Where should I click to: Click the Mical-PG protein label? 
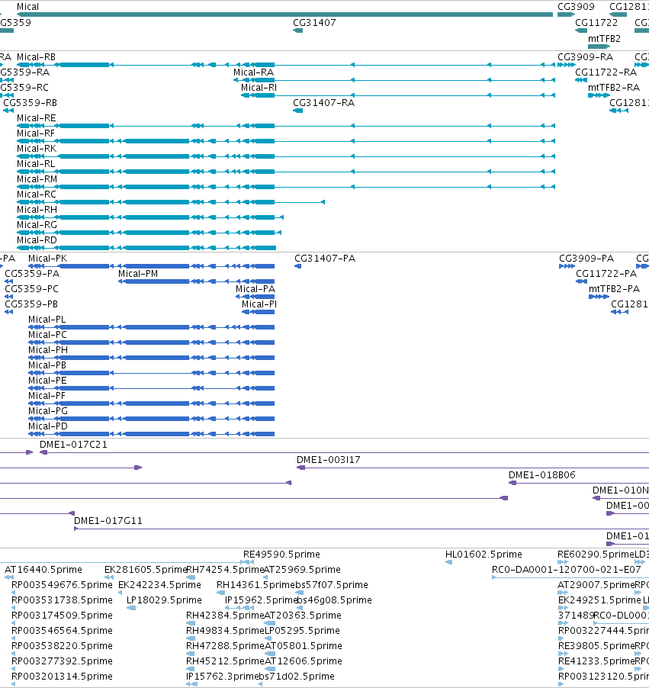coord(48,410)
